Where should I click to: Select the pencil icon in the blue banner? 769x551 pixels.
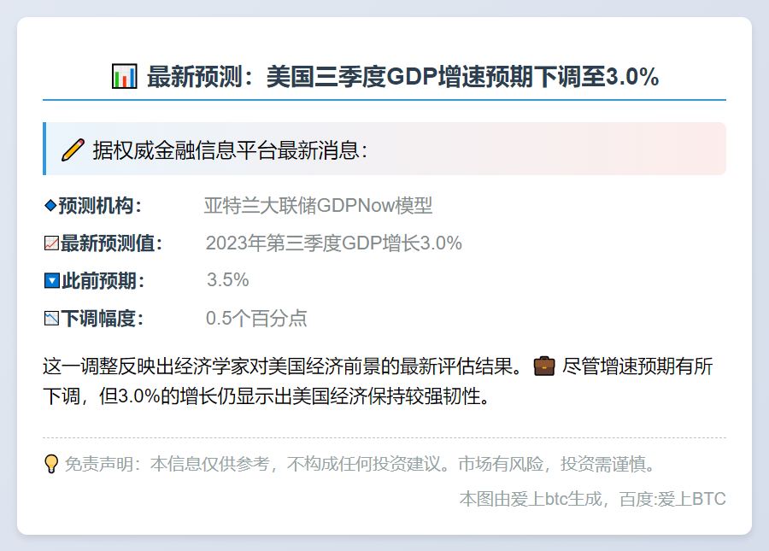(x=72, y=149)
